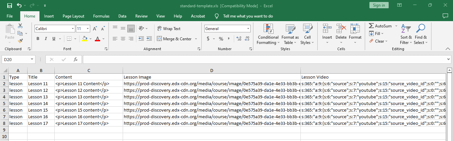Click the Sign in button
Viewport: 453px width, 141px height.
coord(379,5)
